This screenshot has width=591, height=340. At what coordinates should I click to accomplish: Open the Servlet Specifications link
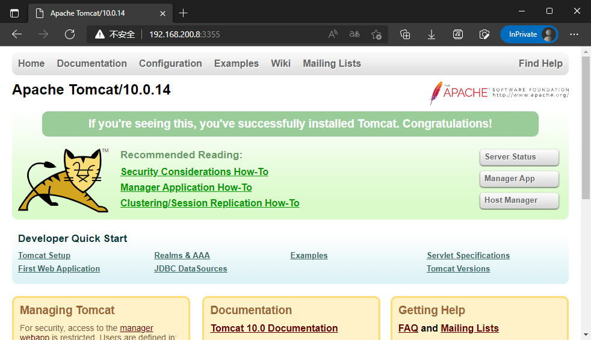468,256
